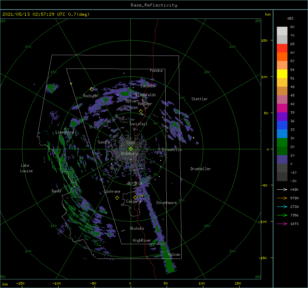This screenshot has height=288, width=308.
Task: Pick the light gray 70 dBZ swatch
Action: tap(282, 31)
